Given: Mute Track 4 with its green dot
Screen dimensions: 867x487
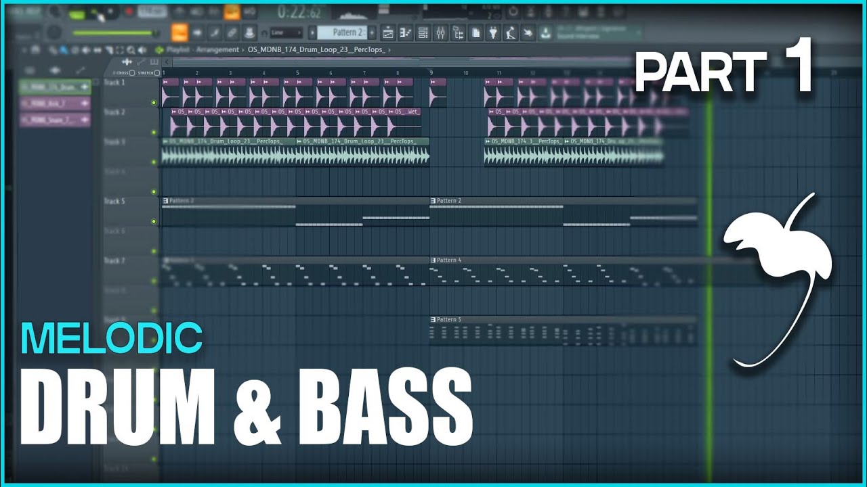Looking at the screenshot, I should point(154,192).
